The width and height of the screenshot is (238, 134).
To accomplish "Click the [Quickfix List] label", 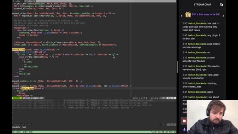I will (22, 125).
